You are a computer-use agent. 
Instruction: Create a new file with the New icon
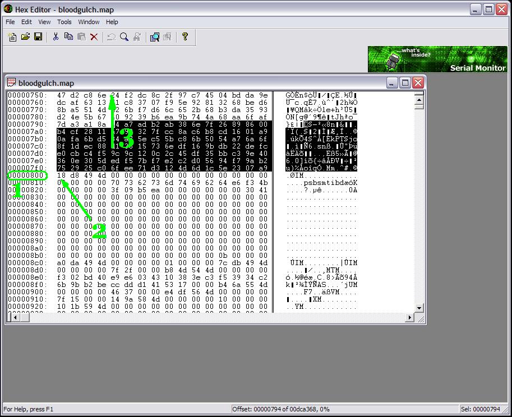[x=12, y=37]
